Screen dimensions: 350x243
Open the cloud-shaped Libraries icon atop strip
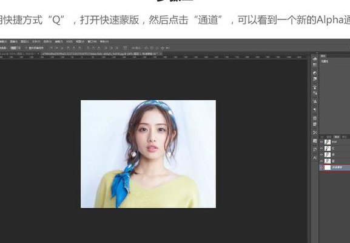coord(315,59)
